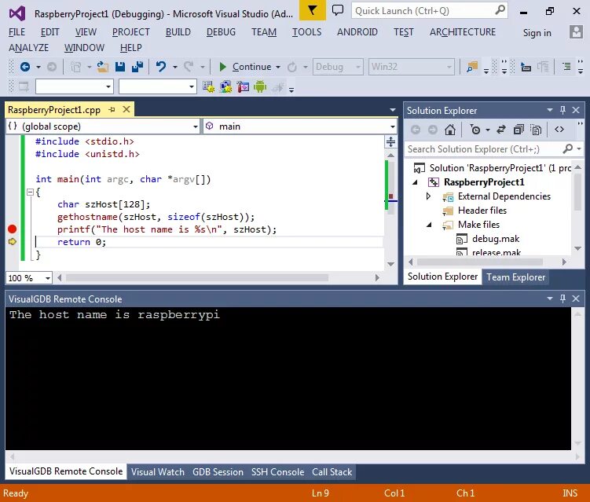Viewport: 590px width, 502px height.
Task: Click the pending changes filter clock icon
Action: click(475, 130)
